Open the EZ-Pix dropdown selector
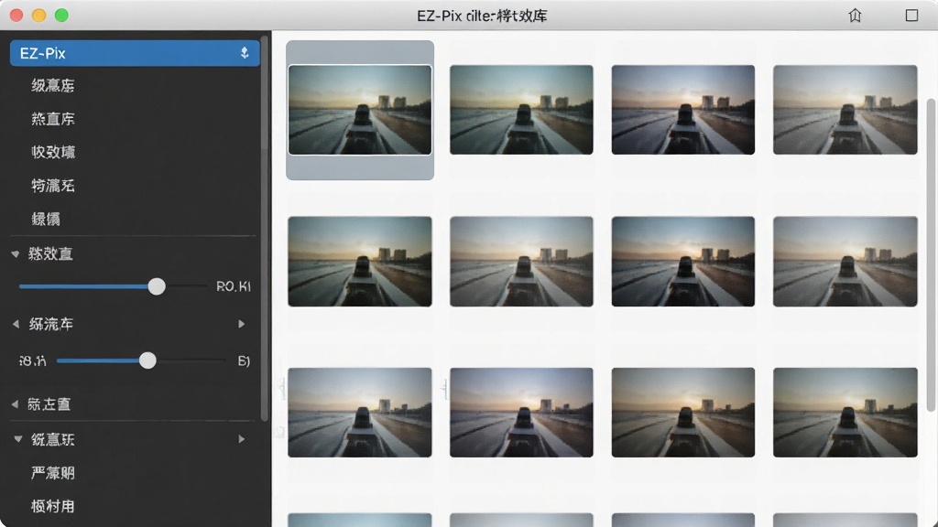Screen dimensions: 938x527 135,53
